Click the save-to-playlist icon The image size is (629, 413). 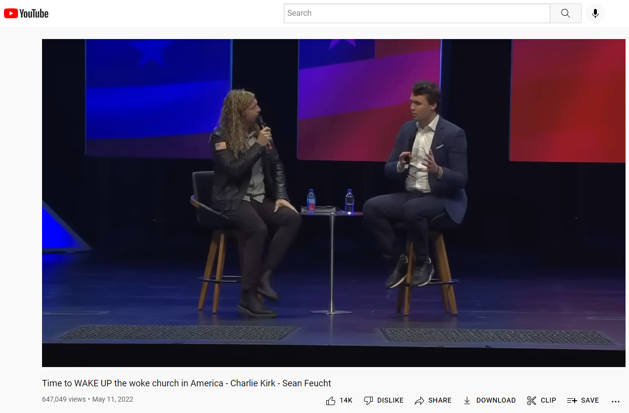(x=572, y=401)
